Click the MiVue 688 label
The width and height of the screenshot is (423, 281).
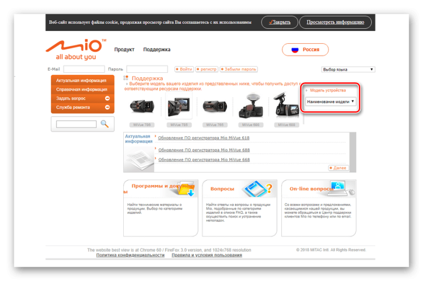[287, 125]
